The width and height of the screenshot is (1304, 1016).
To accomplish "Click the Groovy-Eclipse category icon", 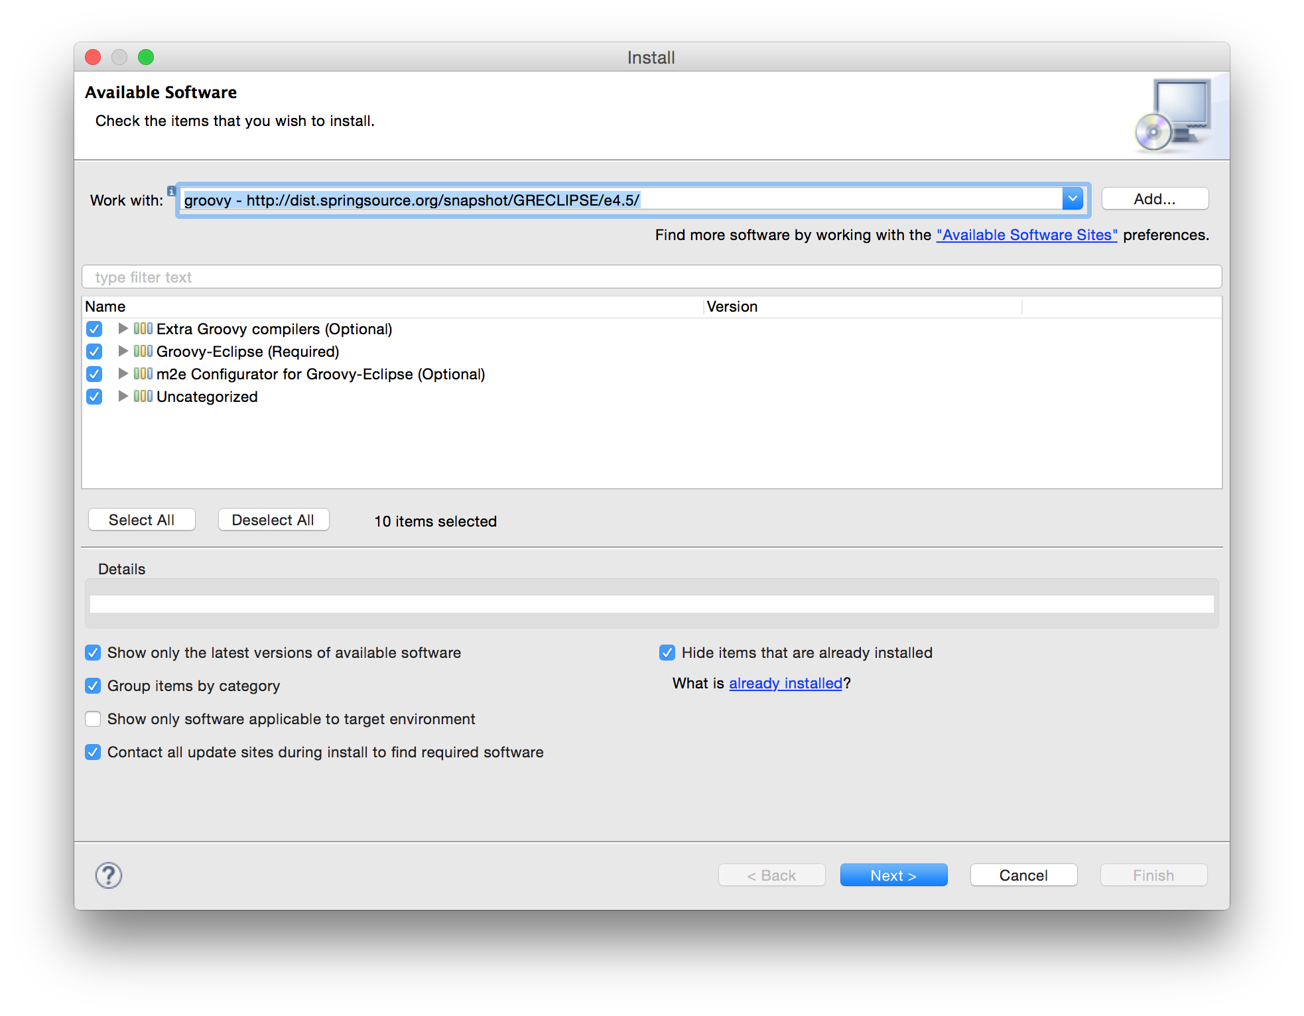I will tap(143, 351).
